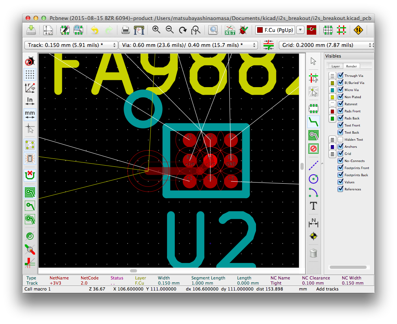Uncheck the Through Via checkbox
397x324 pixels.
pyautogui.click(x=340, y=76)
